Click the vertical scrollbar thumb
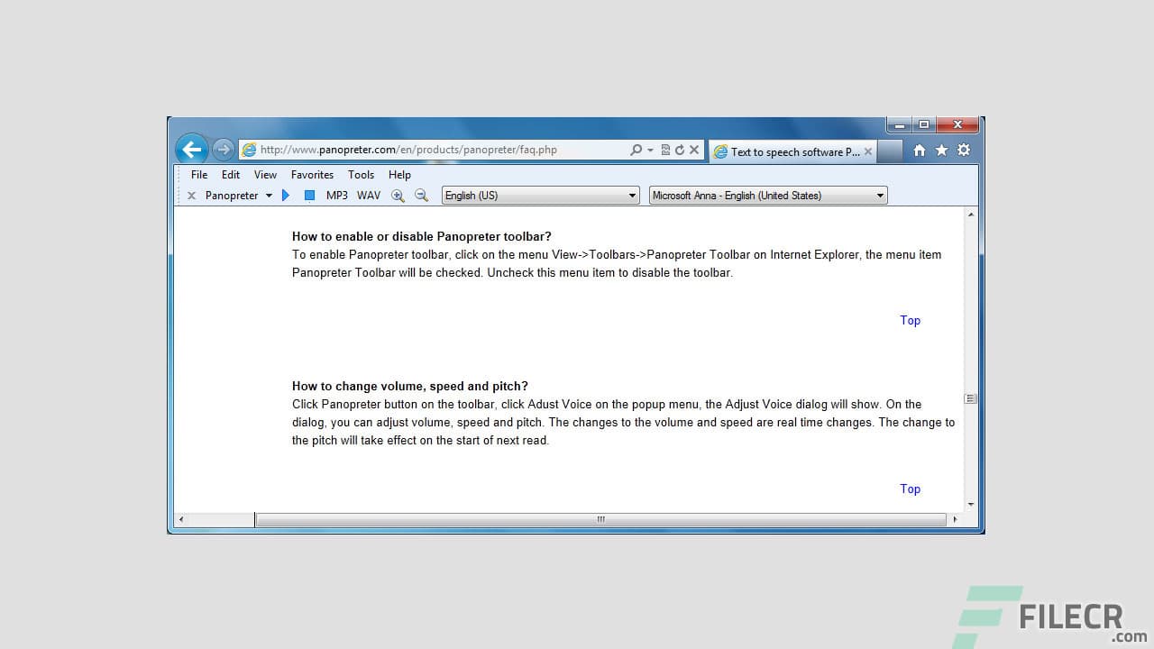 click(x=971, y=398)
